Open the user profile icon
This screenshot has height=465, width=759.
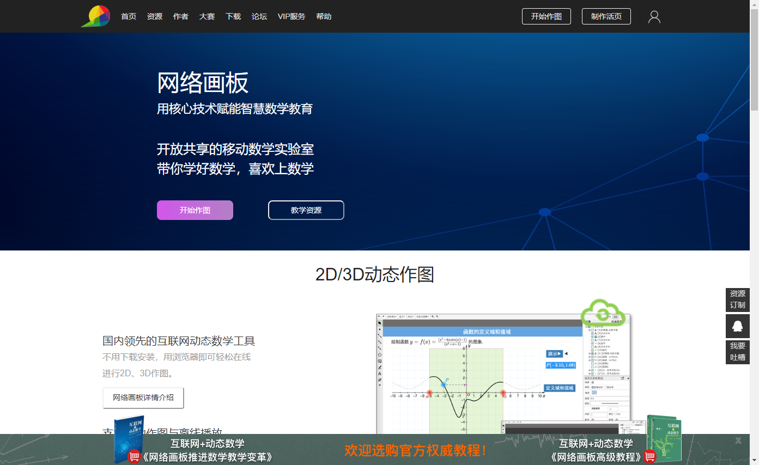[x=654, y=17]
